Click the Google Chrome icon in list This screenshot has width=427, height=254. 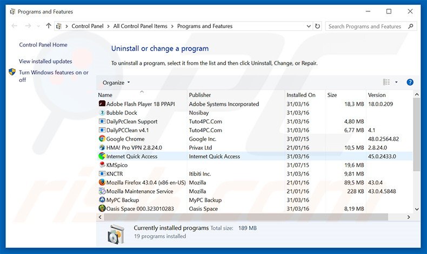point(102,139)
